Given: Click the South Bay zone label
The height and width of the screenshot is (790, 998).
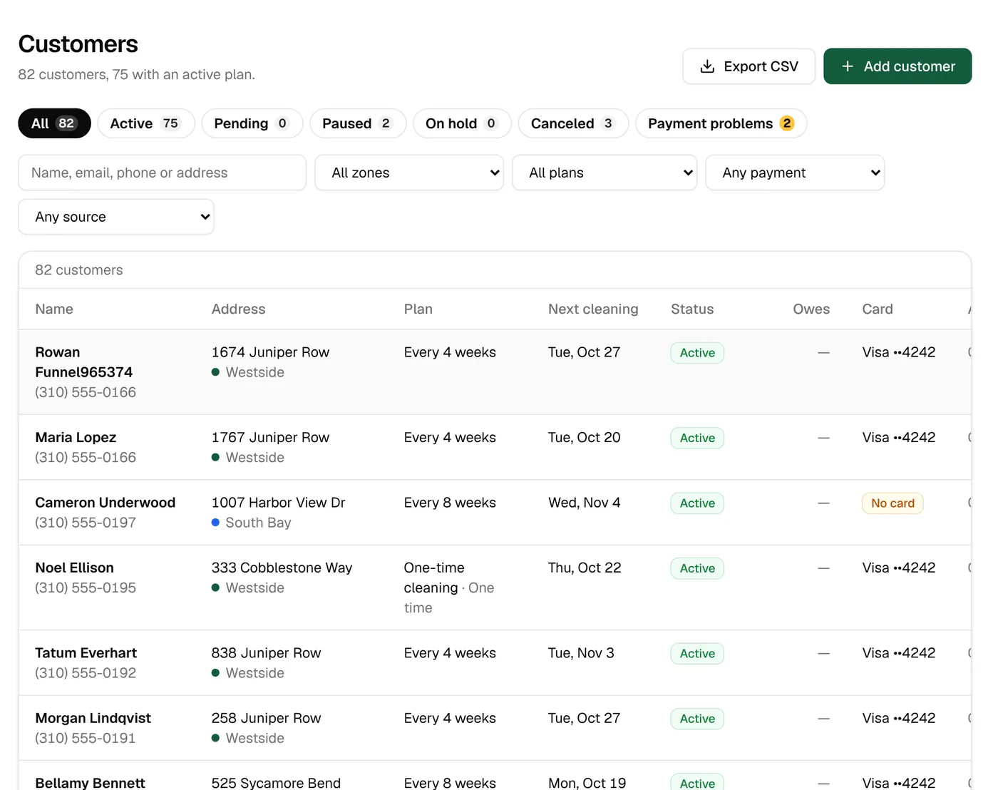Looking at the screenshot, I should [x=258, y=523].
